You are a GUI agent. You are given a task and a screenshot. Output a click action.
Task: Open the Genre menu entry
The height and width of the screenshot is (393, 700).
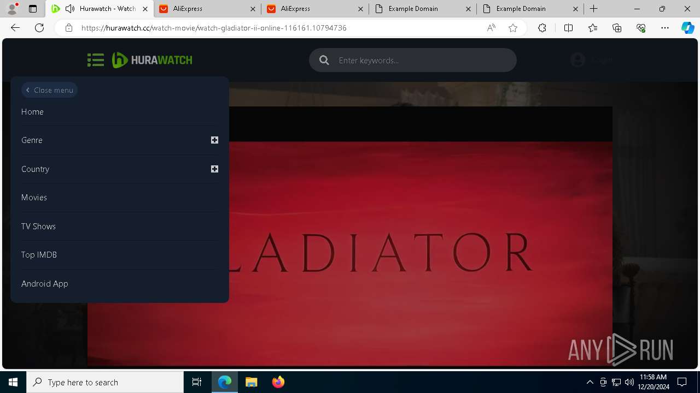(32, 140)
